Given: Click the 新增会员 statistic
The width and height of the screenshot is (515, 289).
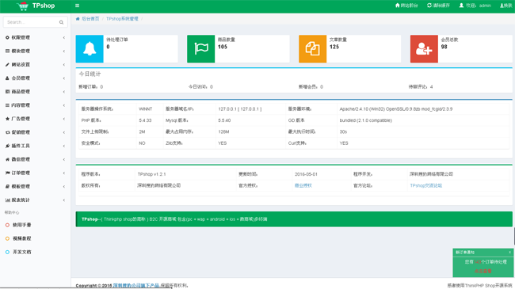Looking at the screenshot, I should [x=311, y=87].
